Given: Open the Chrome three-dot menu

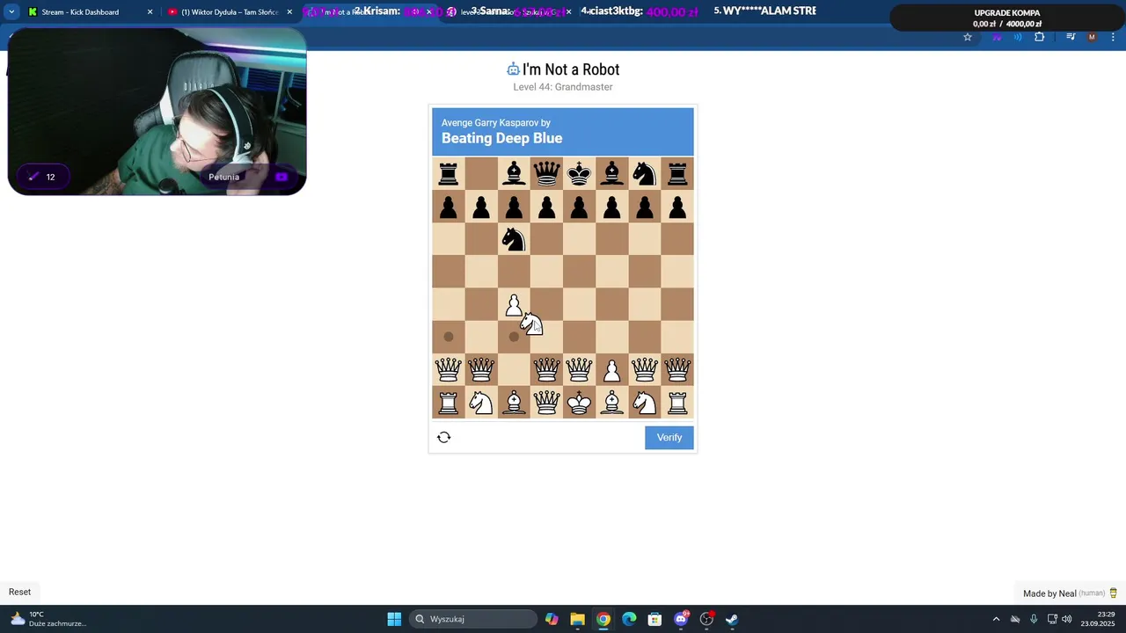Looking at the screenshot, I should pos(1113,37).
